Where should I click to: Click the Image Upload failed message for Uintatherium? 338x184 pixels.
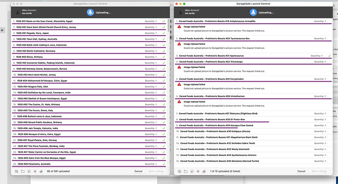pyautogui.click(x=194, y=102)
